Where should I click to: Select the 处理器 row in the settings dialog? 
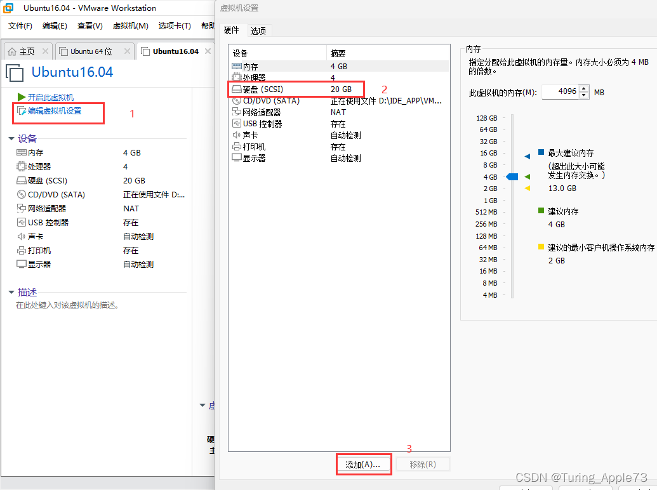point(339,77)
